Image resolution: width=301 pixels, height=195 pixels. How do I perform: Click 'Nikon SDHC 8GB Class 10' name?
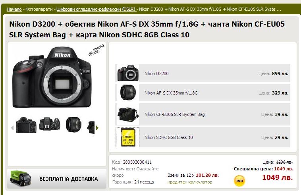coord(168,137)
